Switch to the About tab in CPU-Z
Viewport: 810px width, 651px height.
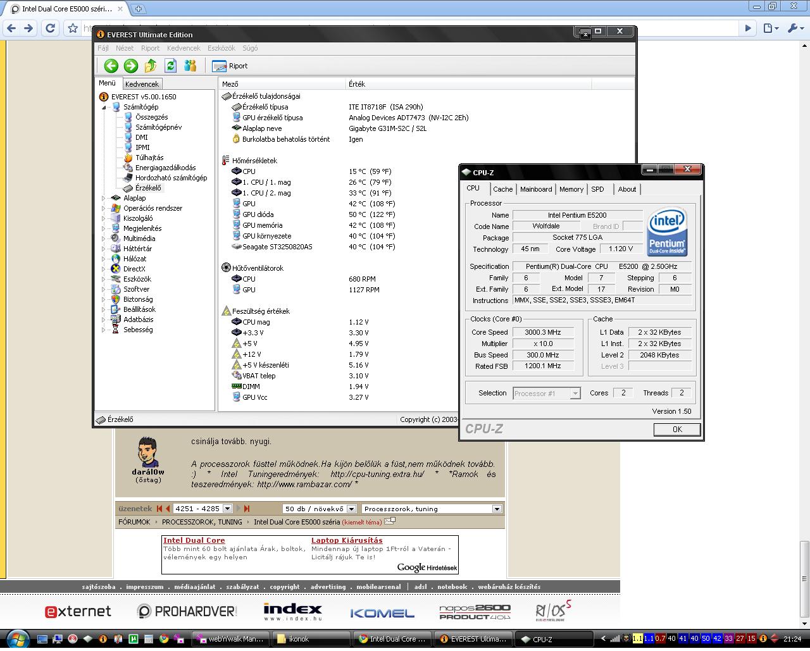tap(627, 189)
